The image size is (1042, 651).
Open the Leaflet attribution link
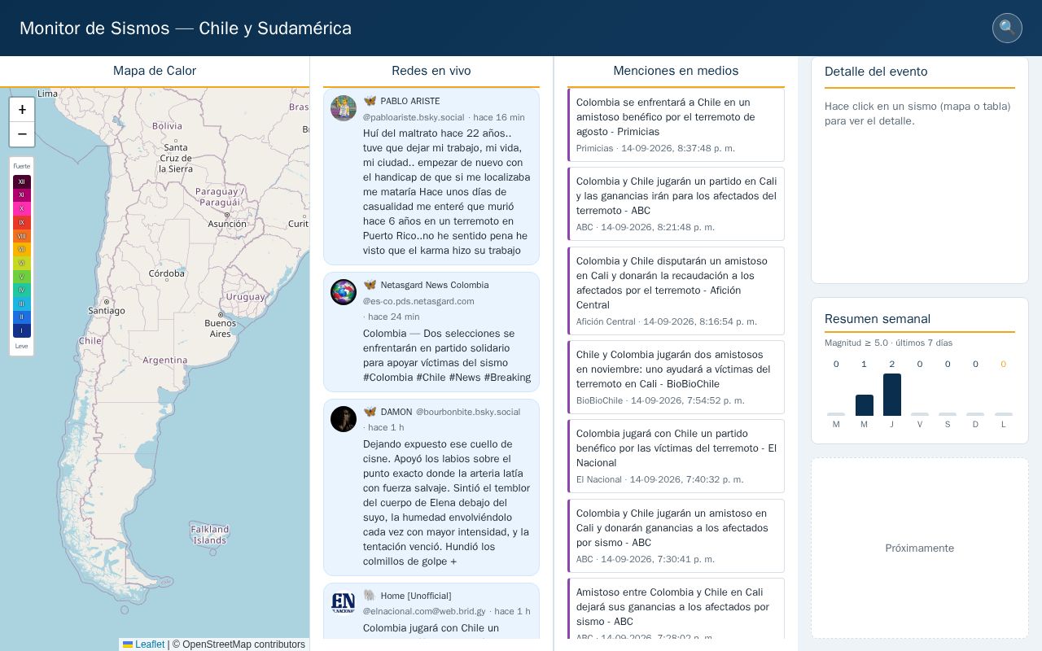click(150, 644)
